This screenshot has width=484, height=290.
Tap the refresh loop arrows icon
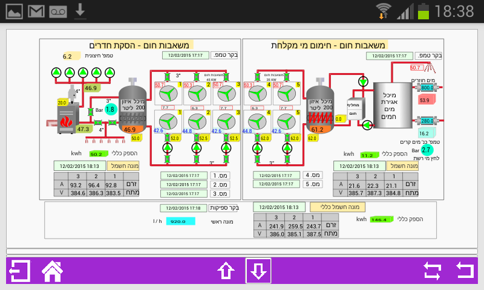click(x=432, y=271)
